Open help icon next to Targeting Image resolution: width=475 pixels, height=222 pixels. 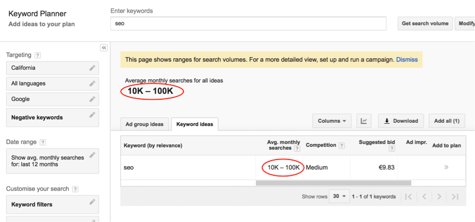(x=37, y=55)
